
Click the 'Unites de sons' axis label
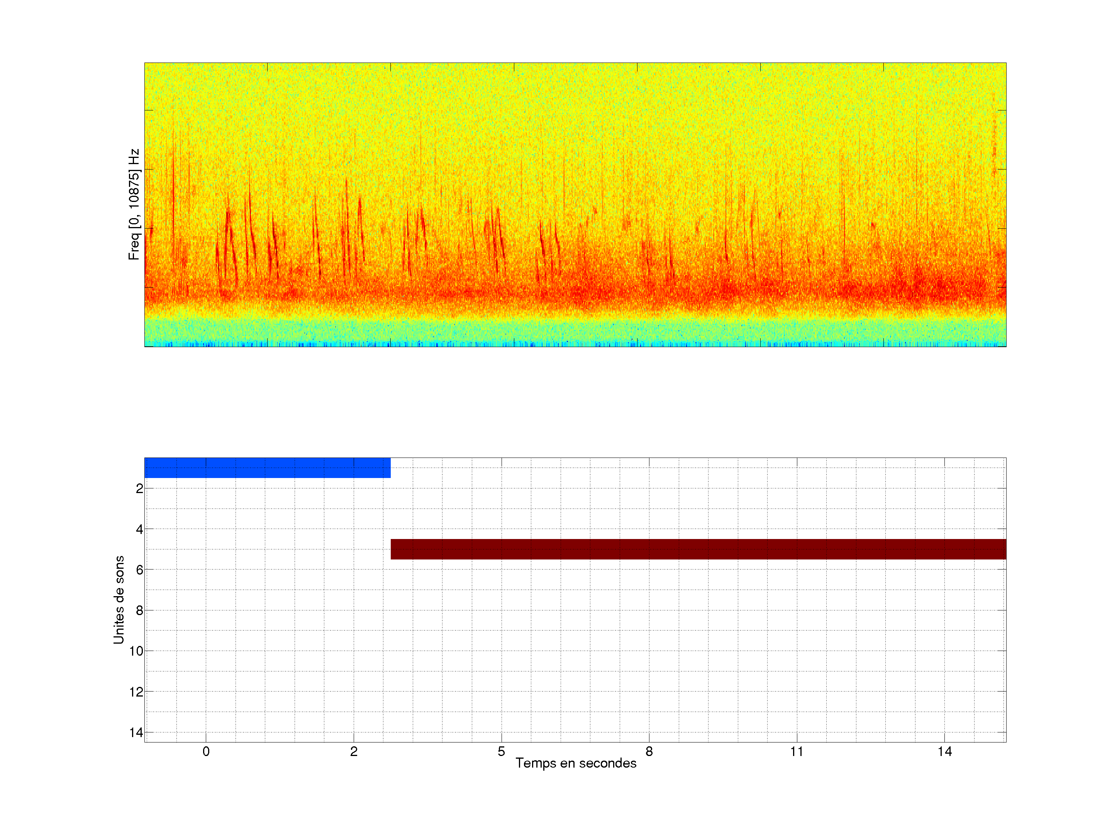(119, 599)
